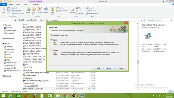Click the volume icon in system tray
This screenshot has height=98, width=174.
[160, 96]
